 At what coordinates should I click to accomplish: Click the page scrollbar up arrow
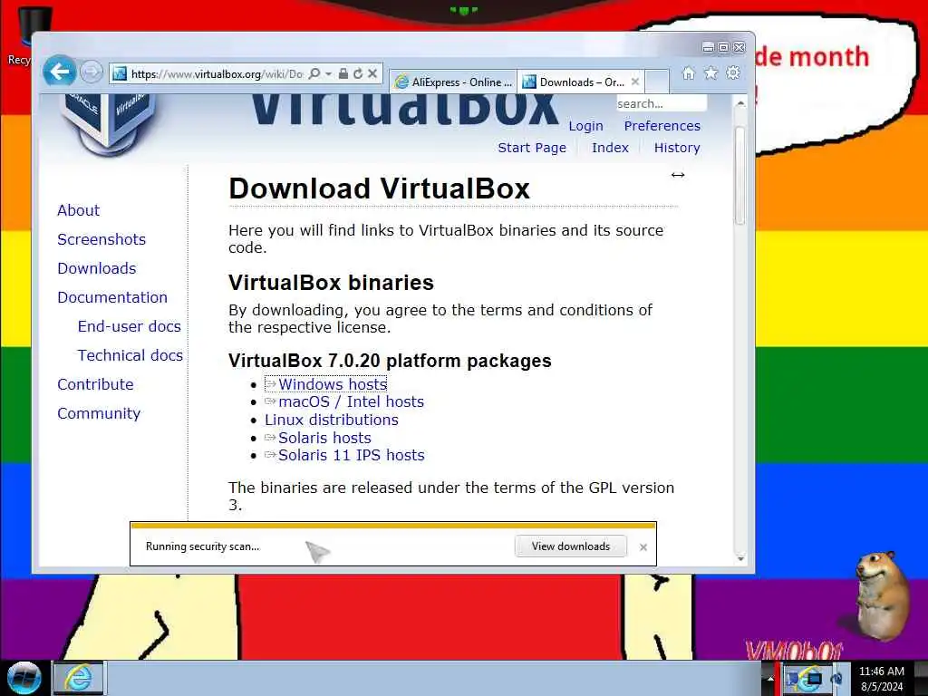pos(739,103)
